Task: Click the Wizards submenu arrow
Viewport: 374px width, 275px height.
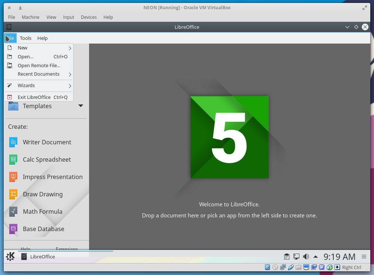Action: [x=70, y=86]
